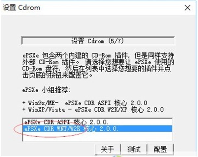This screenshot has height=157, width=198.
Task: Open plugin settings with 配置 button
Action: tap(160, 149)
